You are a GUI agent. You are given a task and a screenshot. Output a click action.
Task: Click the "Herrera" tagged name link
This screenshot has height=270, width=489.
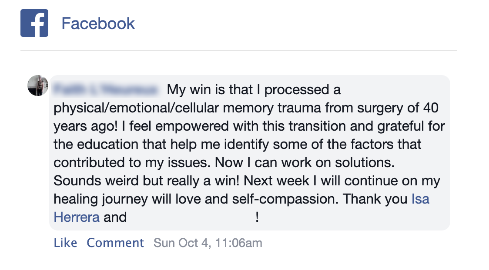(77, 217)
